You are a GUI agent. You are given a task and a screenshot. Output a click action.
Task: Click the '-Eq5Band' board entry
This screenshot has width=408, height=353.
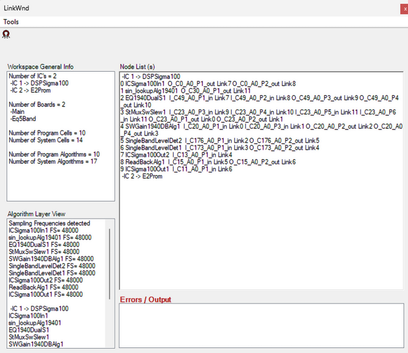23,118
